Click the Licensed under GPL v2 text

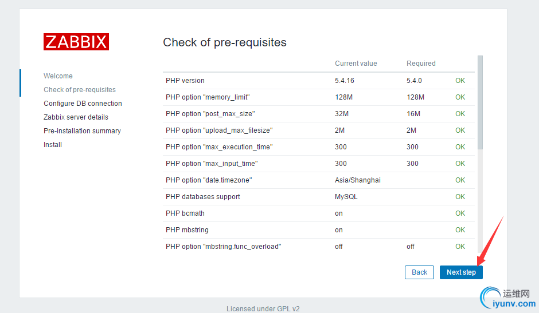[263, 309]
